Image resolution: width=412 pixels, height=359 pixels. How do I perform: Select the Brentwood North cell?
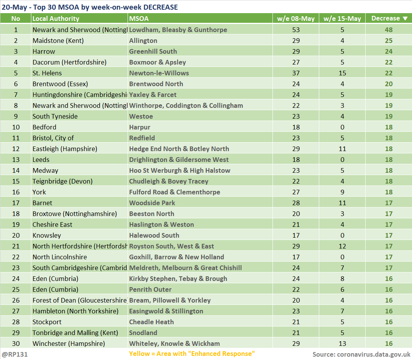tap(156, 84)
